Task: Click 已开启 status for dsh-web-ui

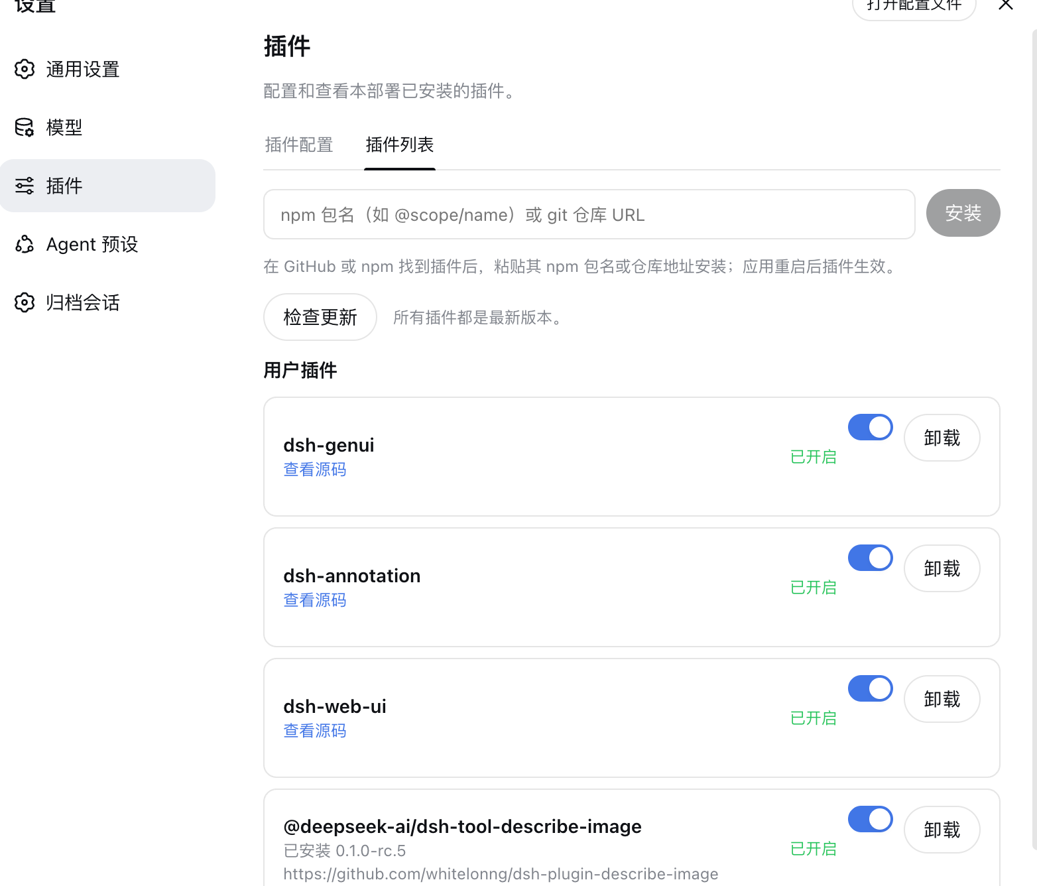Action: click(x=814, y=718)
